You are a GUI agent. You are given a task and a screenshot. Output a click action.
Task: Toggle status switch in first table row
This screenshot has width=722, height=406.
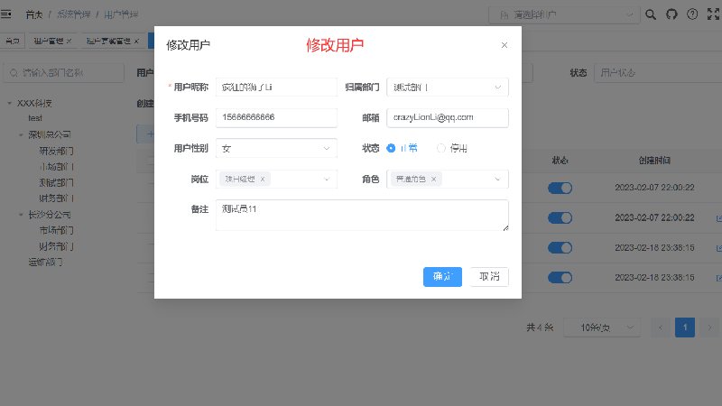click(x=560, y=188)
